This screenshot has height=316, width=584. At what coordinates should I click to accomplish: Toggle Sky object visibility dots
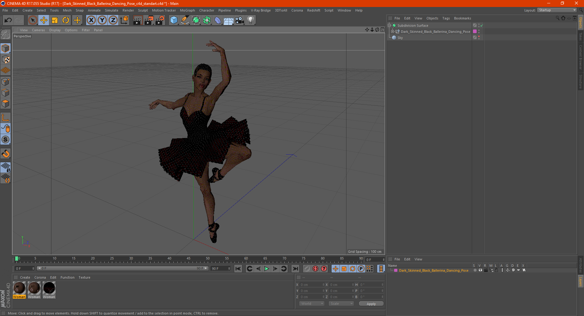[479, 37]
